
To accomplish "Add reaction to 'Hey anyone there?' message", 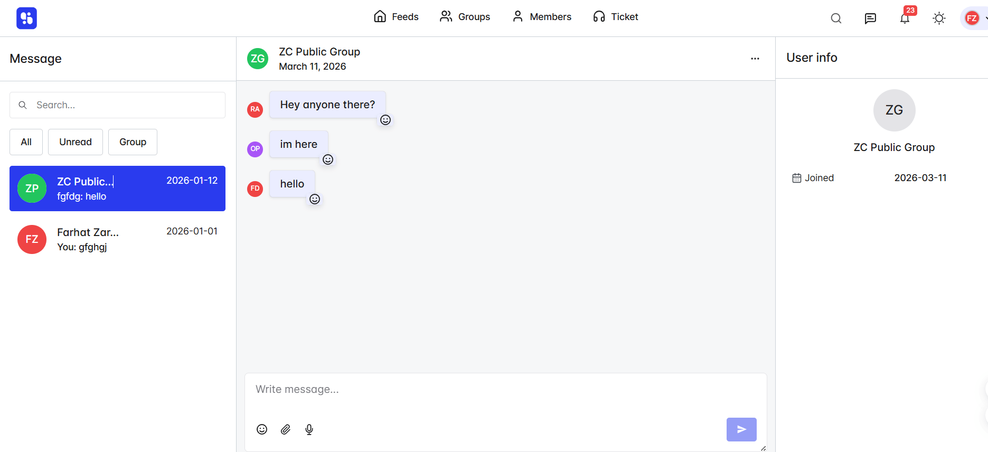I will click(x=385, y=120).
